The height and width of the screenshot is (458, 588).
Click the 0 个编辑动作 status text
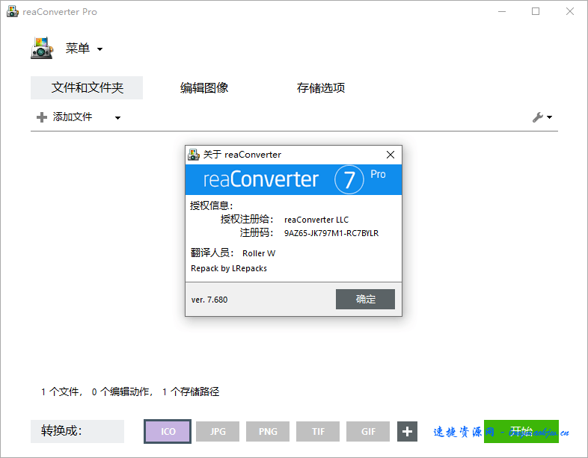(x=120, y=392)
